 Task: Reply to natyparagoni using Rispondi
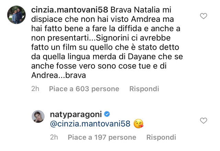[161, 137]
